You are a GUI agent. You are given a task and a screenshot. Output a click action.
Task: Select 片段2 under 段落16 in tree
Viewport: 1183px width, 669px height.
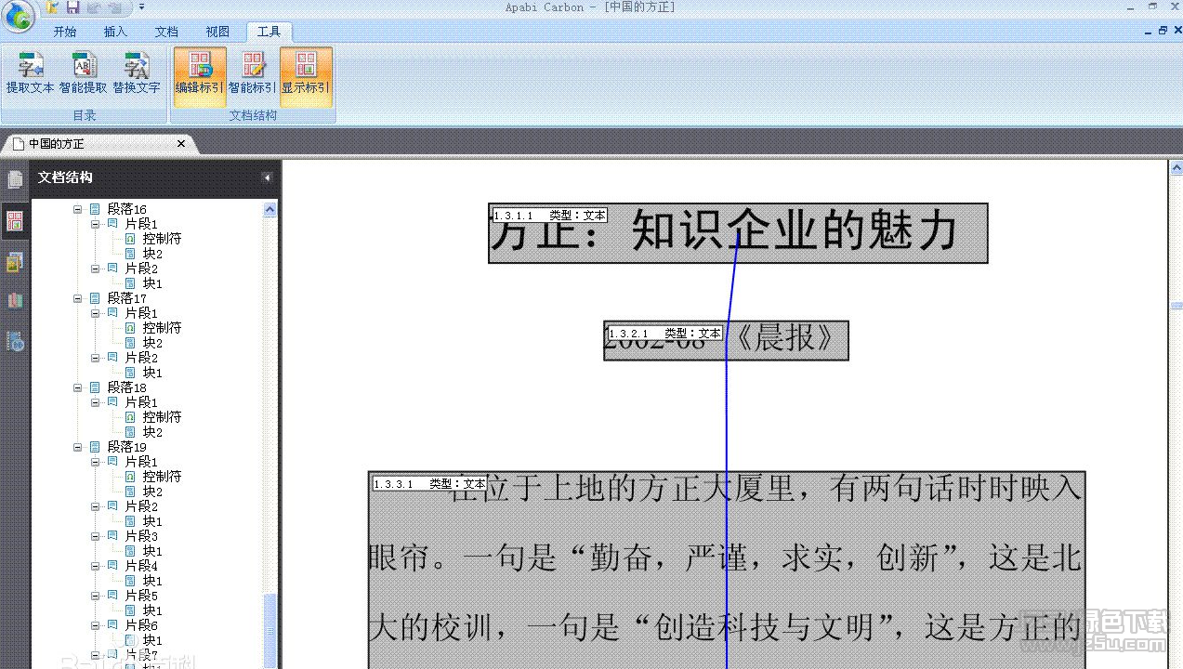pyautogui.click(x=141, y=269)
